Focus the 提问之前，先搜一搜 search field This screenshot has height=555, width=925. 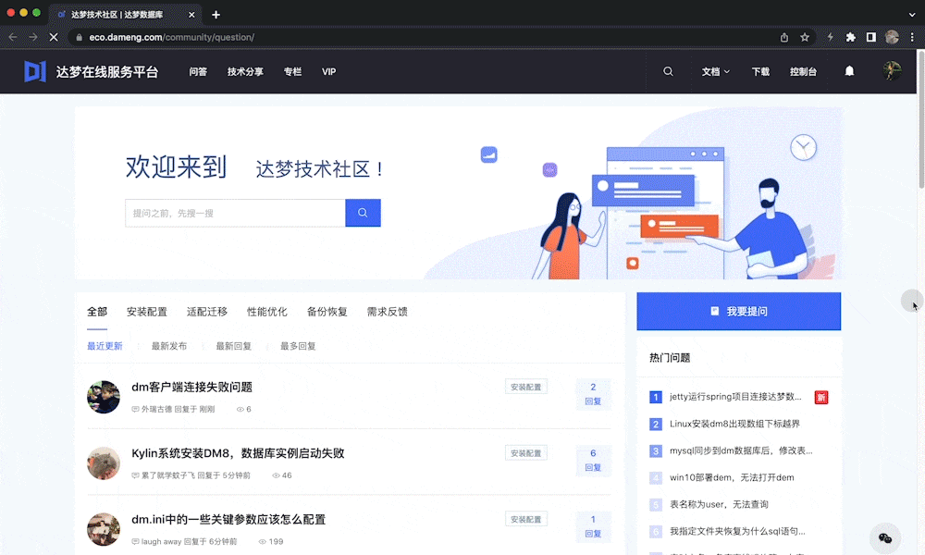235,213
